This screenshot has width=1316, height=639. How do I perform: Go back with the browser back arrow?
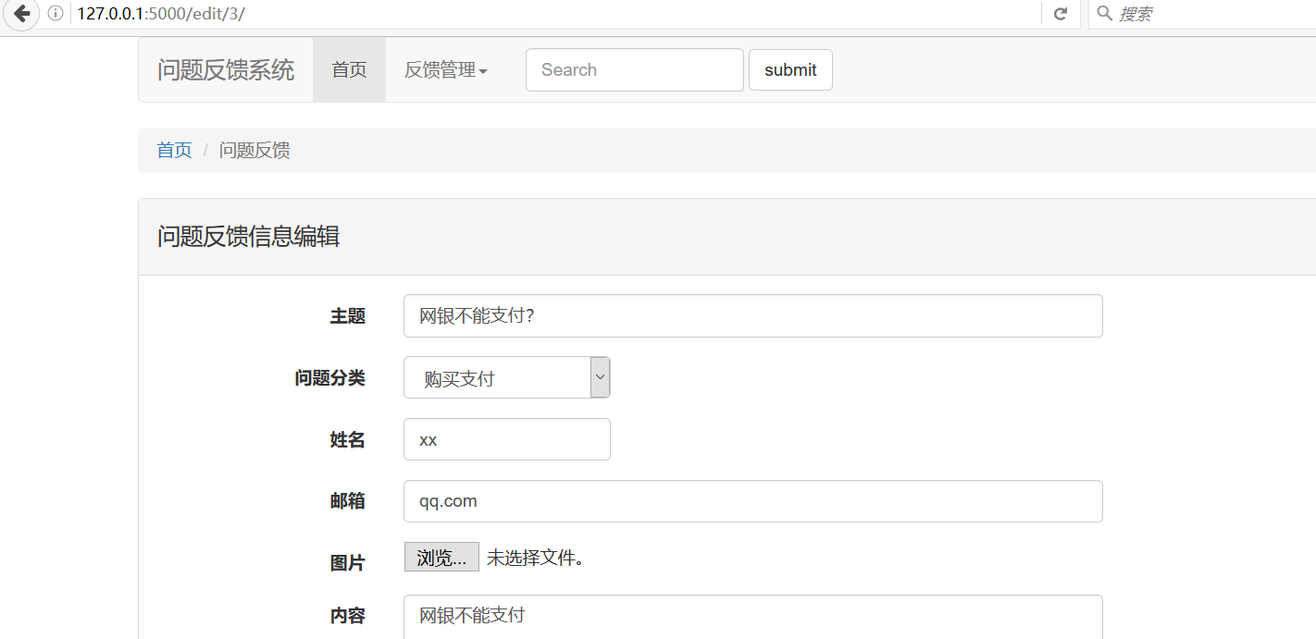click(x=20, y=14)
